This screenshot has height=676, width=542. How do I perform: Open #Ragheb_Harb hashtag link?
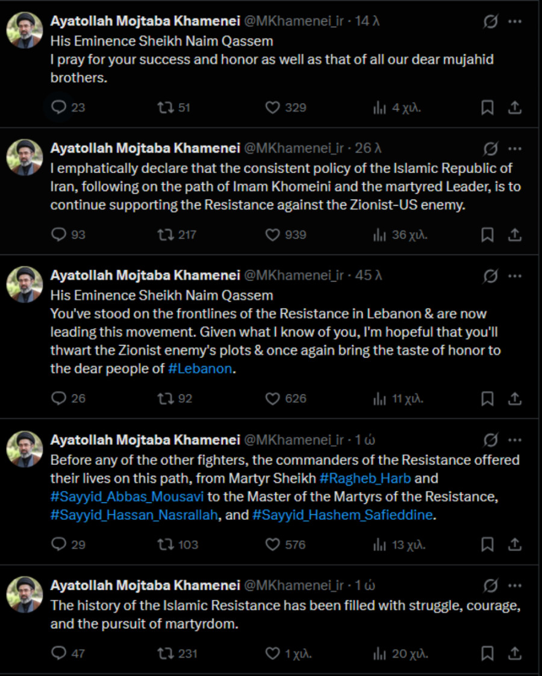tap(365, 478)
